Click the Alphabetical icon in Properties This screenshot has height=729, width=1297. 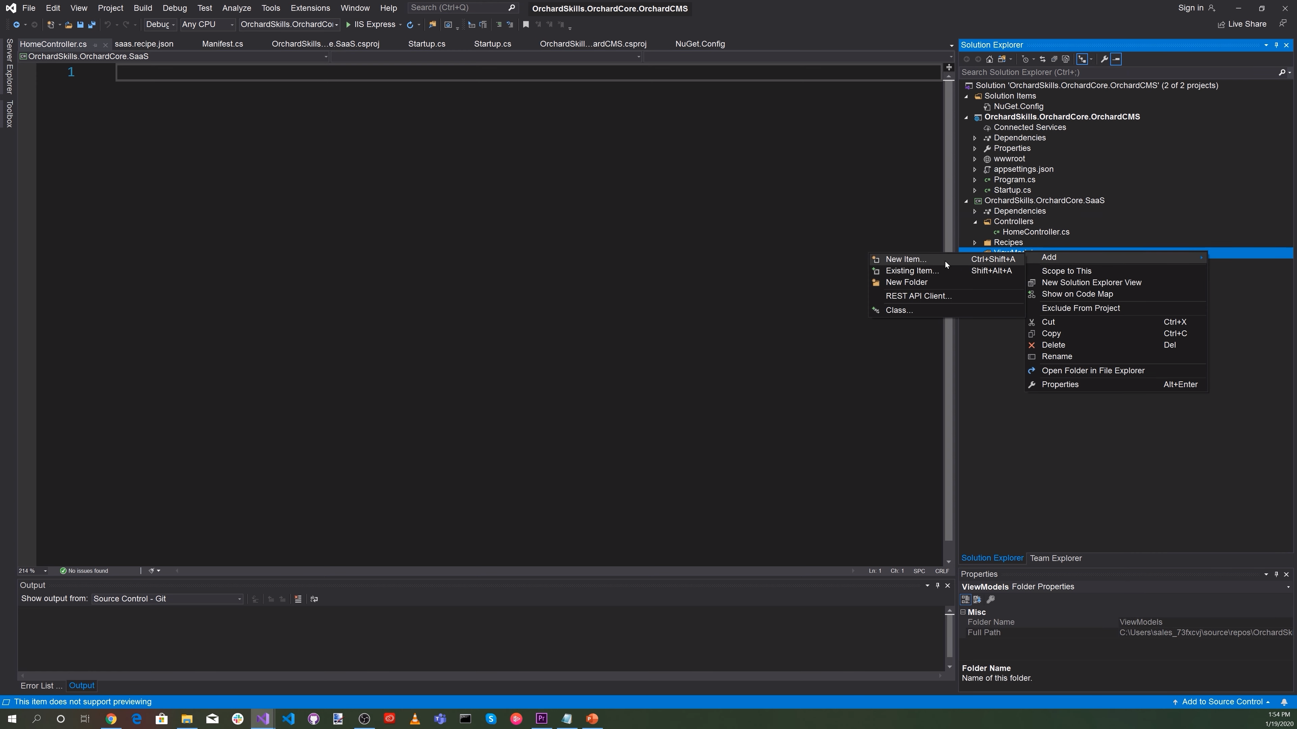pyautogui.click(x=977, y=600)
